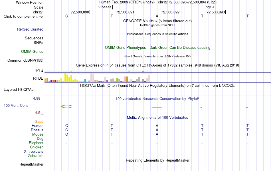Image resolution: width=271 pixels, height=171 pixels.
Task: Open 'Multiz Alignments of 100 Vertebrates' title
Action: tap(157, 118)
